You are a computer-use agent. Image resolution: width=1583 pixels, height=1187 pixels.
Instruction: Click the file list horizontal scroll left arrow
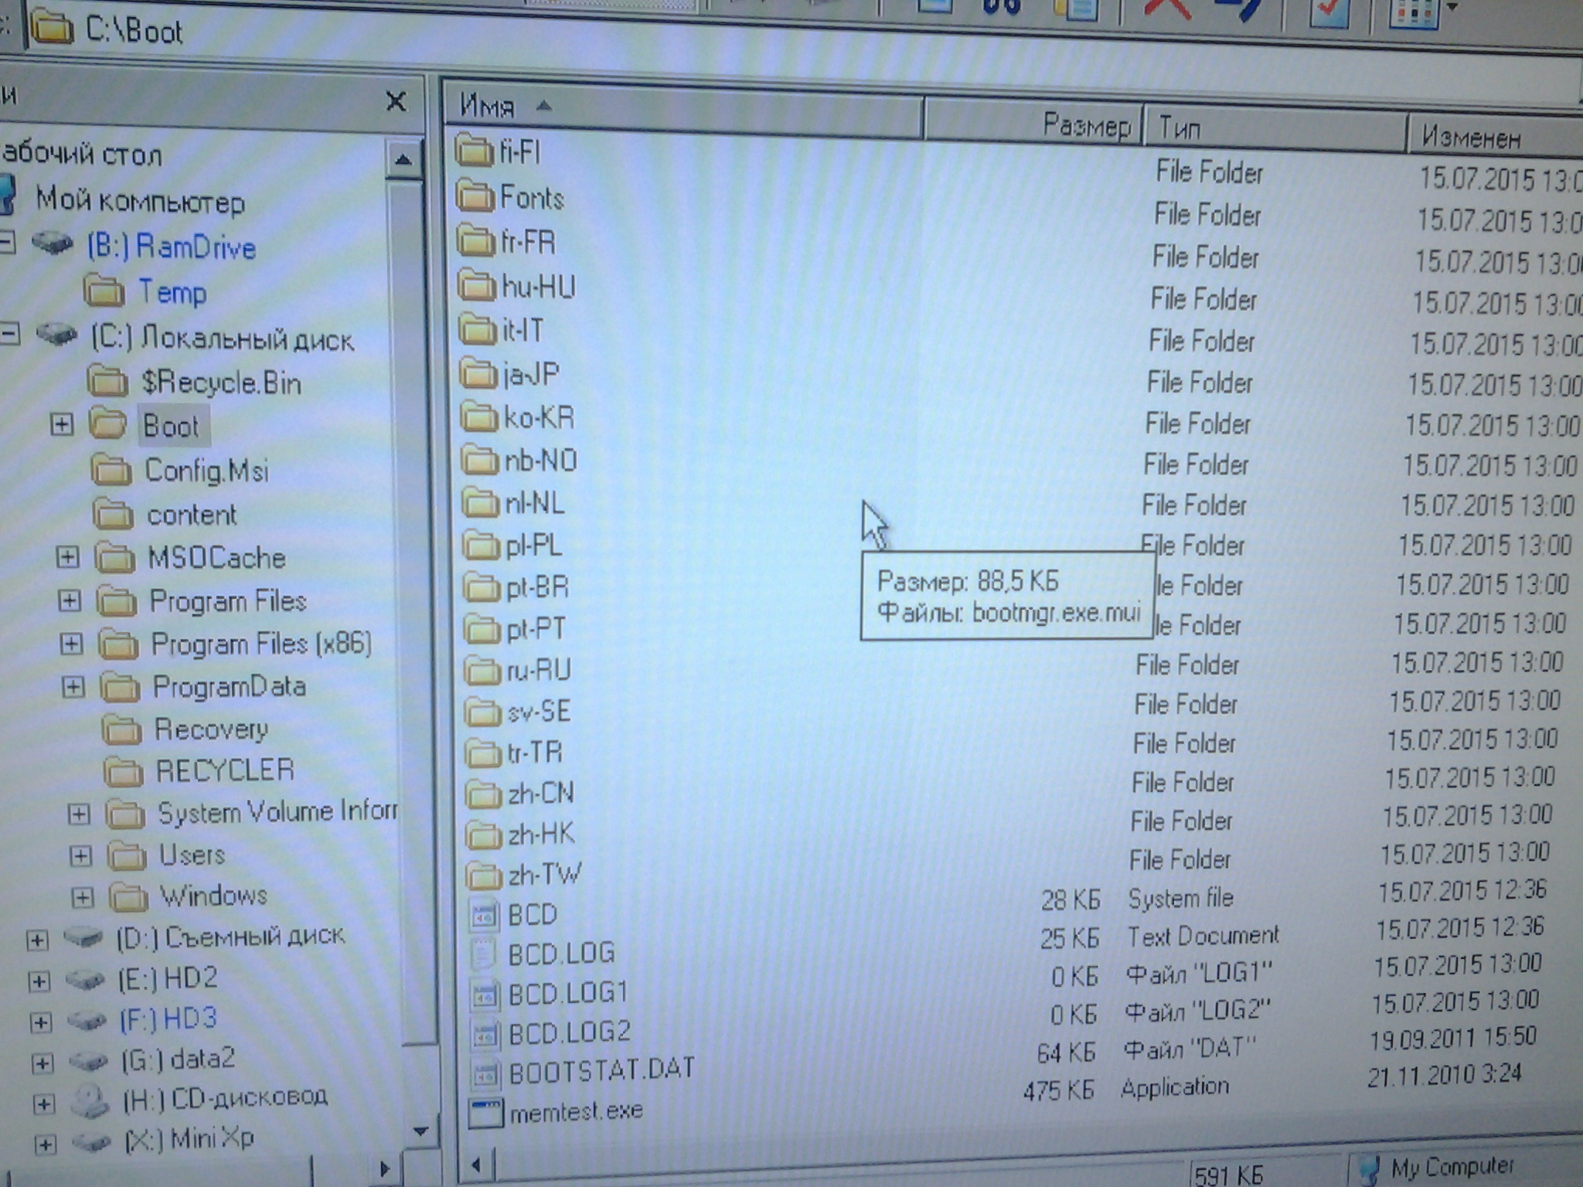tap(476, 1165)
